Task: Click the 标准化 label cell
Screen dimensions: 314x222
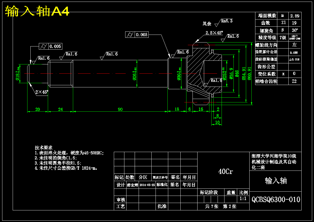Action: coord(162,185)
